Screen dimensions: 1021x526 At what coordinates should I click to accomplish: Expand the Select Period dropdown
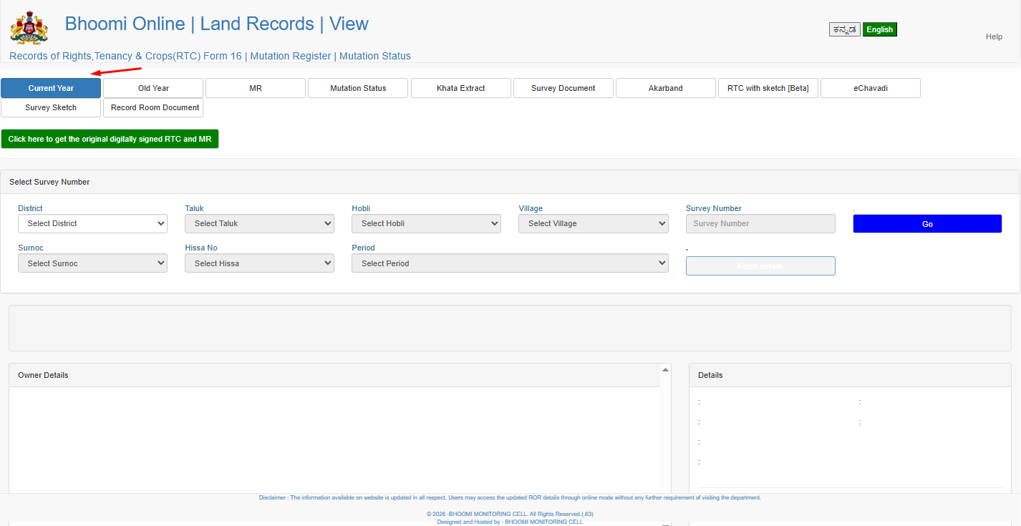510,263
